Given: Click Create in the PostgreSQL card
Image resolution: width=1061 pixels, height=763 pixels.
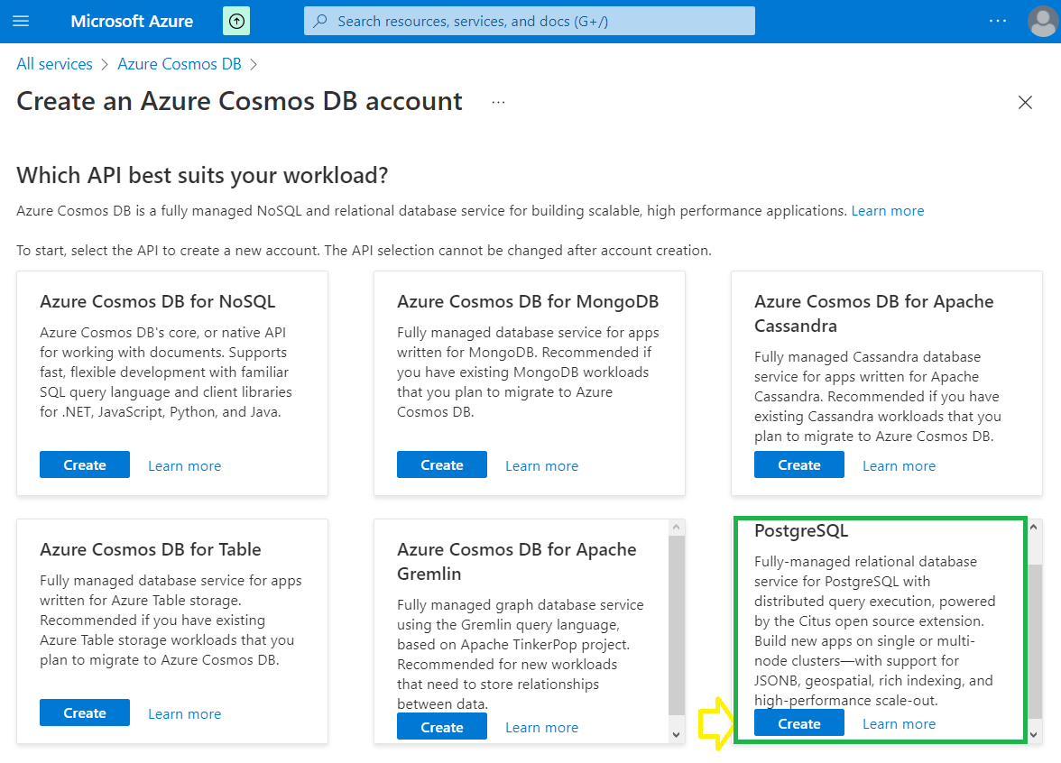Looking at the screenshot, I should 799,723.
